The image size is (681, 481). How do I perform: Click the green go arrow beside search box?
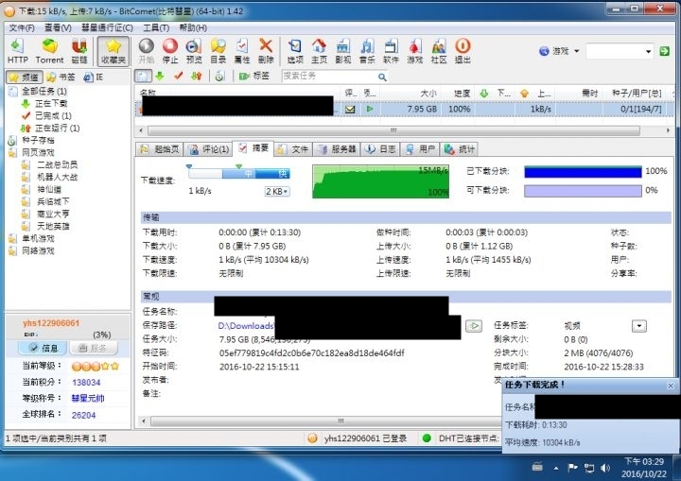pos(664,51)
